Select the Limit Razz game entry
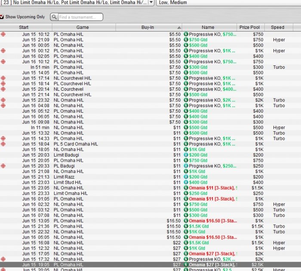 [x=64, y=177]
